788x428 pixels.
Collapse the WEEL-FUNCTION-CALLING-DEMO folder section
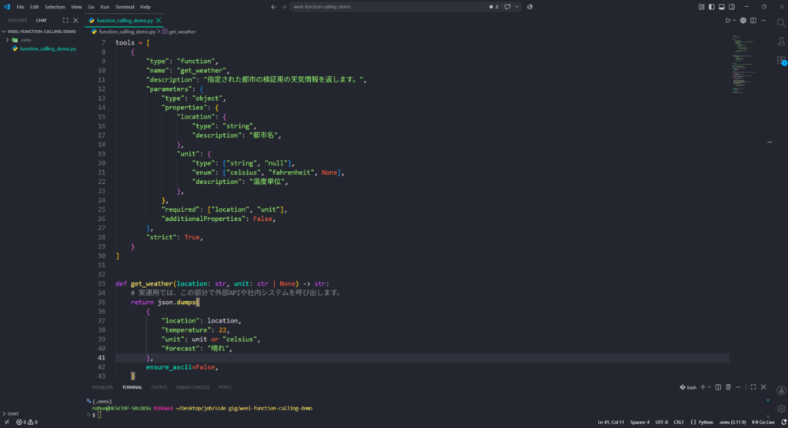[x=40, y=32]
